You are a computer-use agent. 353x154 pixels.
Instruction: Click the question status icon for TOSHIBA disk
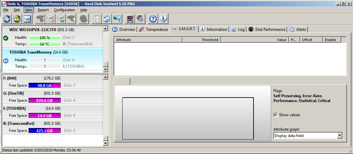coord(6,61)
